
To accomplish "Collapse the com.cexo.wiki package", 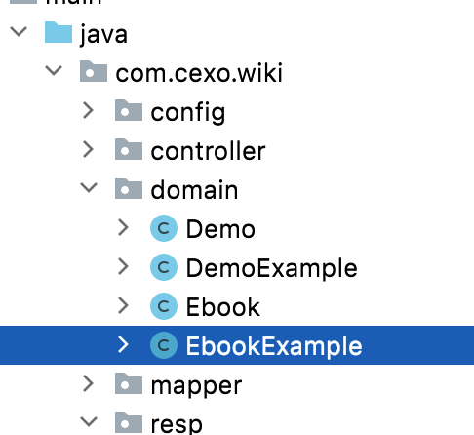I will click(x=54, y=71).
